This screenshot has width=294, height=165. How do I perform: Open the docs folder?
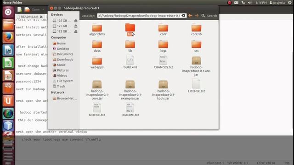point(97,46)
